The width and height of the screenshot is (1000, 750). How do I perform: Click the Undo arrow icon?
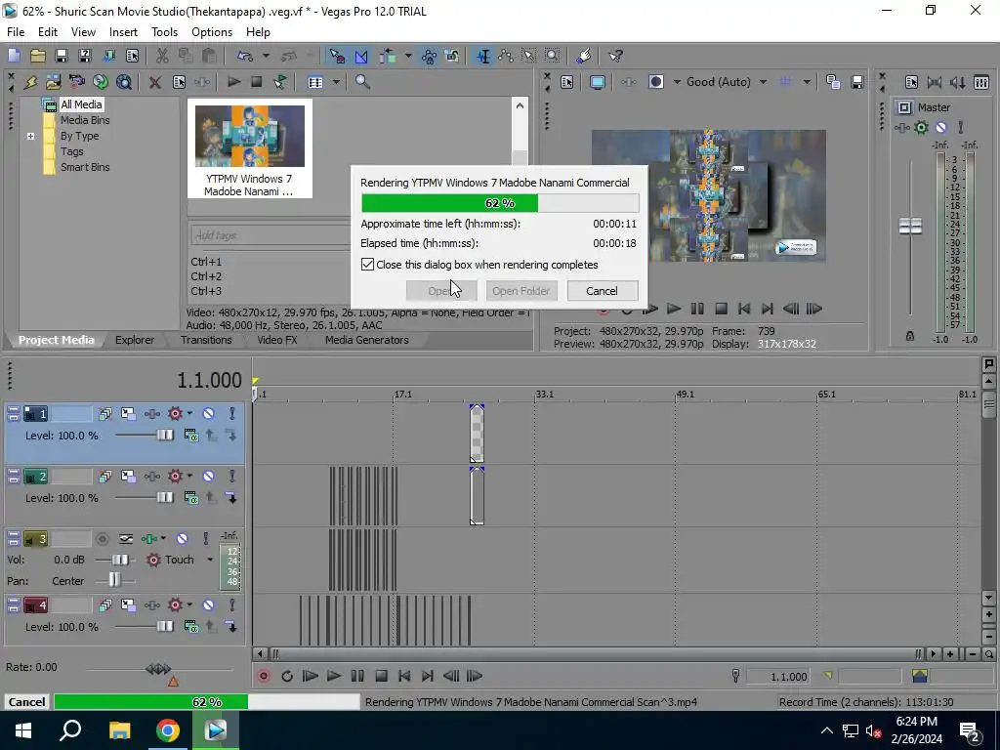point(245,56)
